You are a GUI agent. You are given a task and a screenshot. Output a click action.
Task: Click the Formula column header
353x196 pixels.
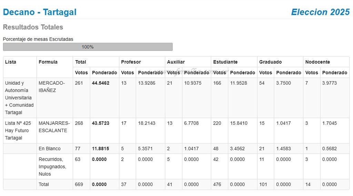48,62
